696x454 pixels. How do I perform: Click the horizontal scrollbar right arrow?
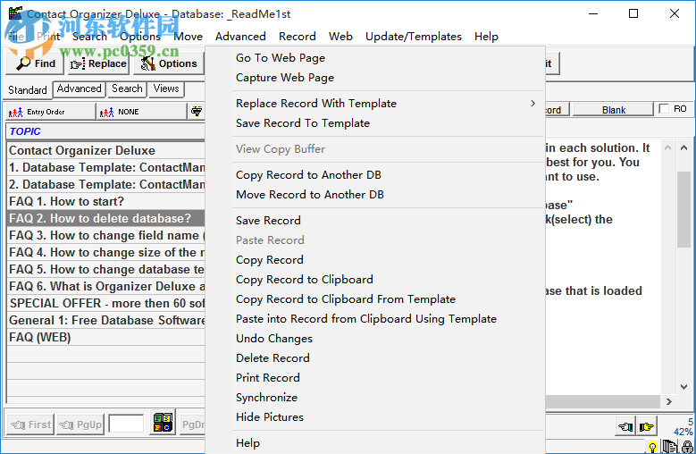coord(669,401)
